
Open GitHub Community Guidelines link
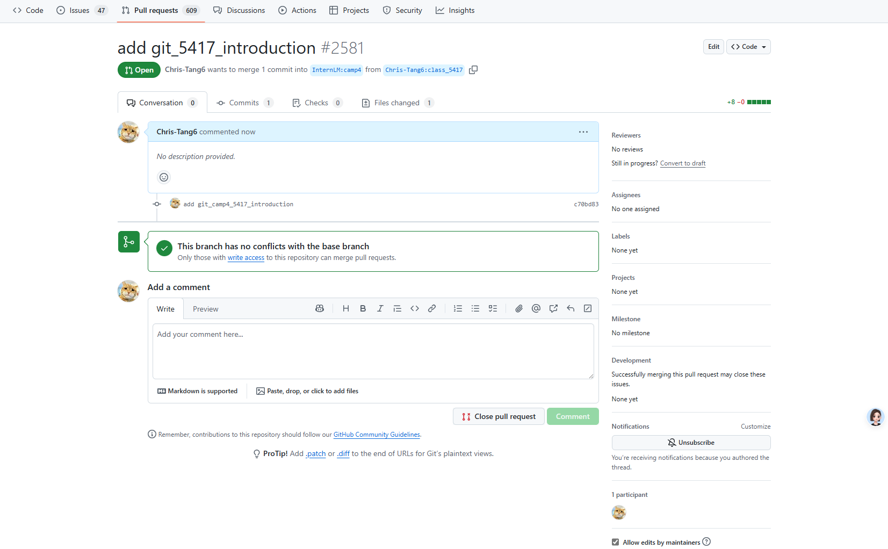(x=377, y=435)
